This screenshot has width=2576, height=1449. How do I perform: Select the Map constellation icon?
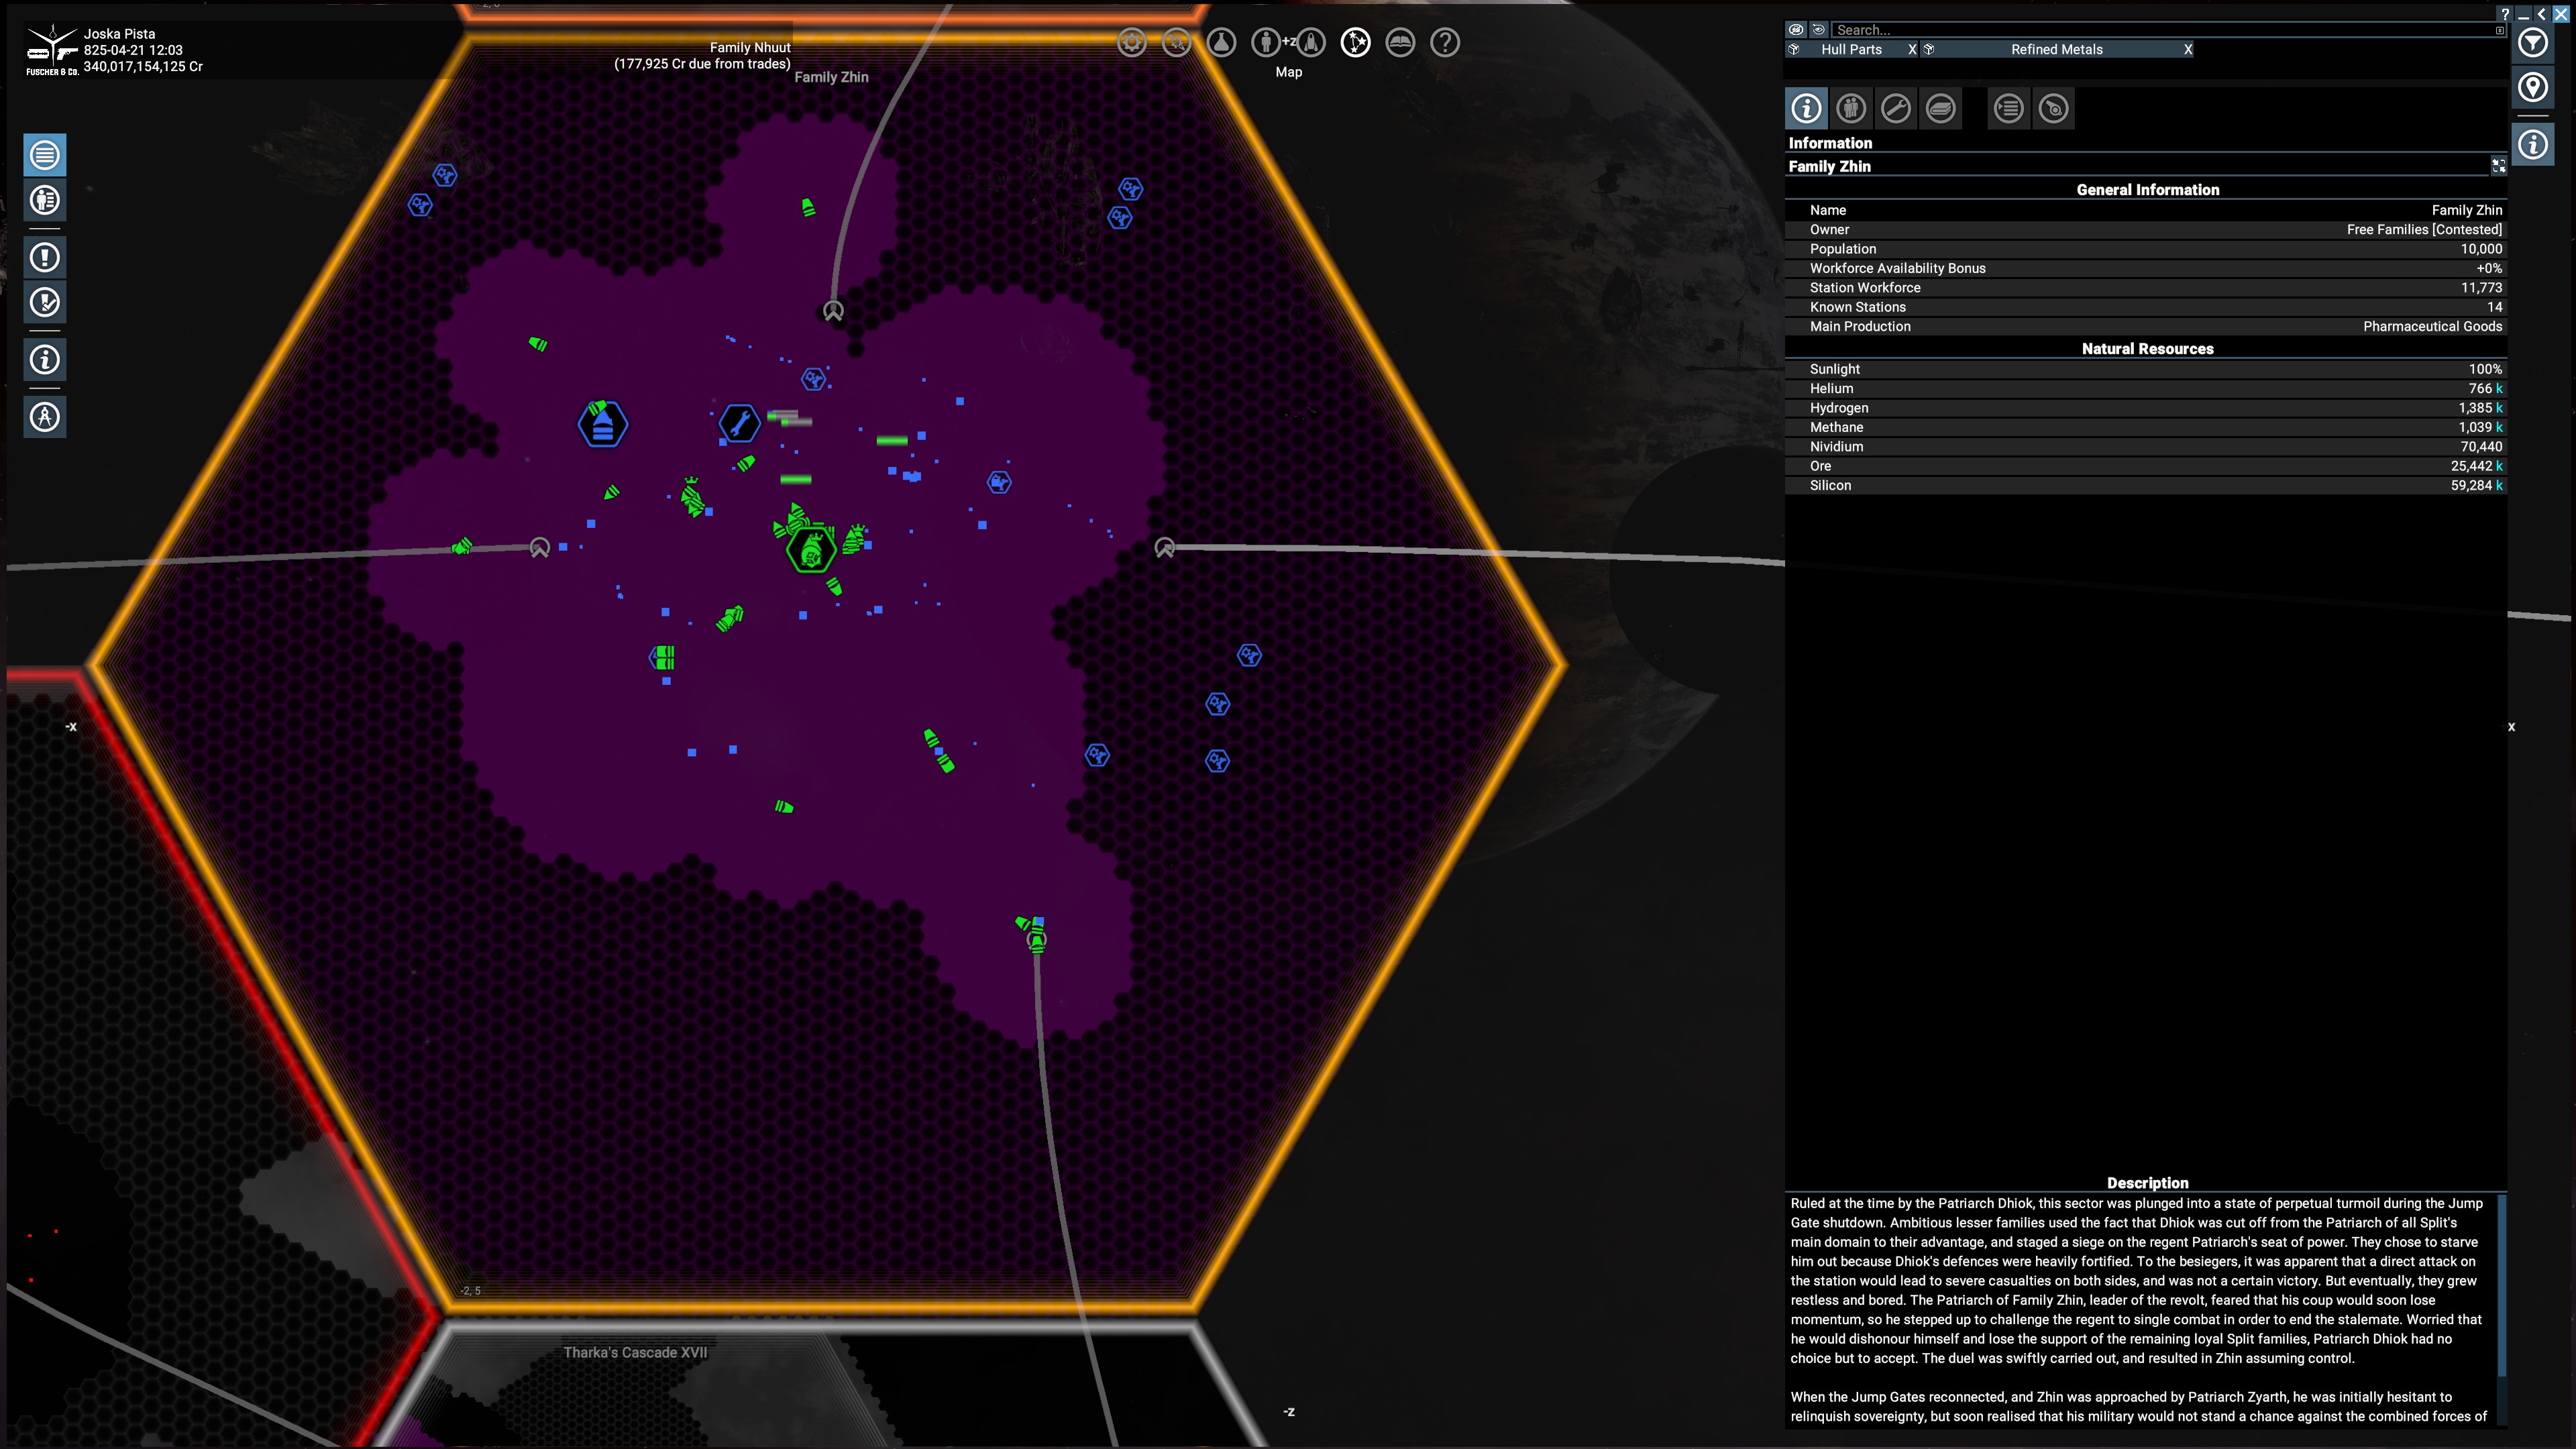click(1356, 42)
